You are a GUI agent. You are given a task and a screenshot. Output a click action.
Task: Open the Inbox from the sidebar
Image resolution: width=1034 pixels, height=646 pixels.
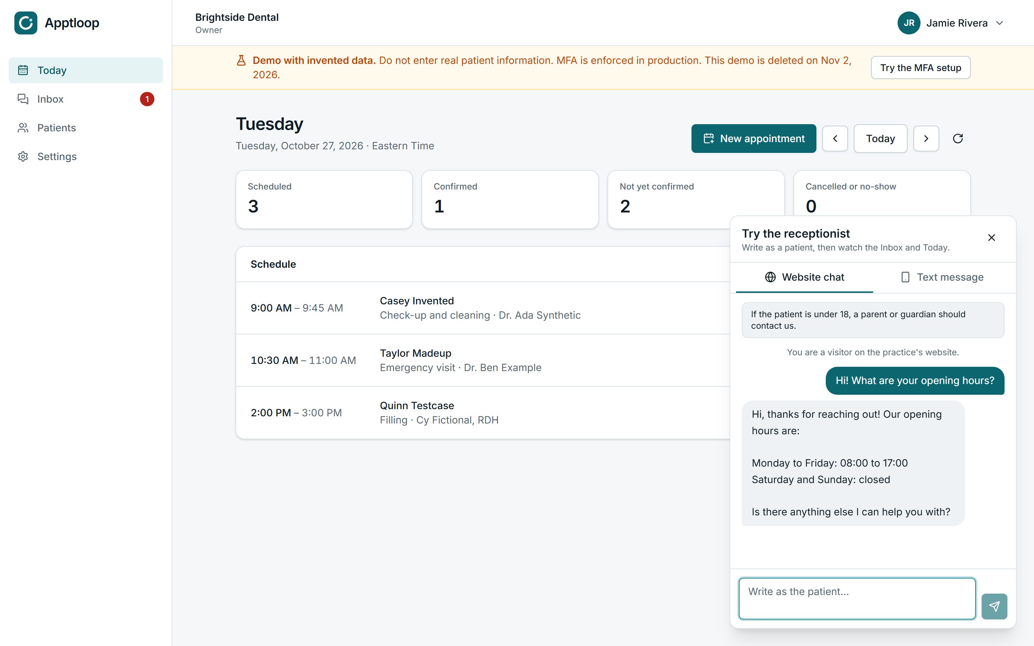pos(85,99)
